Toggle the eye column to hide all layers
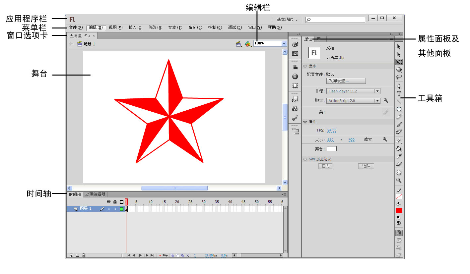 pos(108,202)
